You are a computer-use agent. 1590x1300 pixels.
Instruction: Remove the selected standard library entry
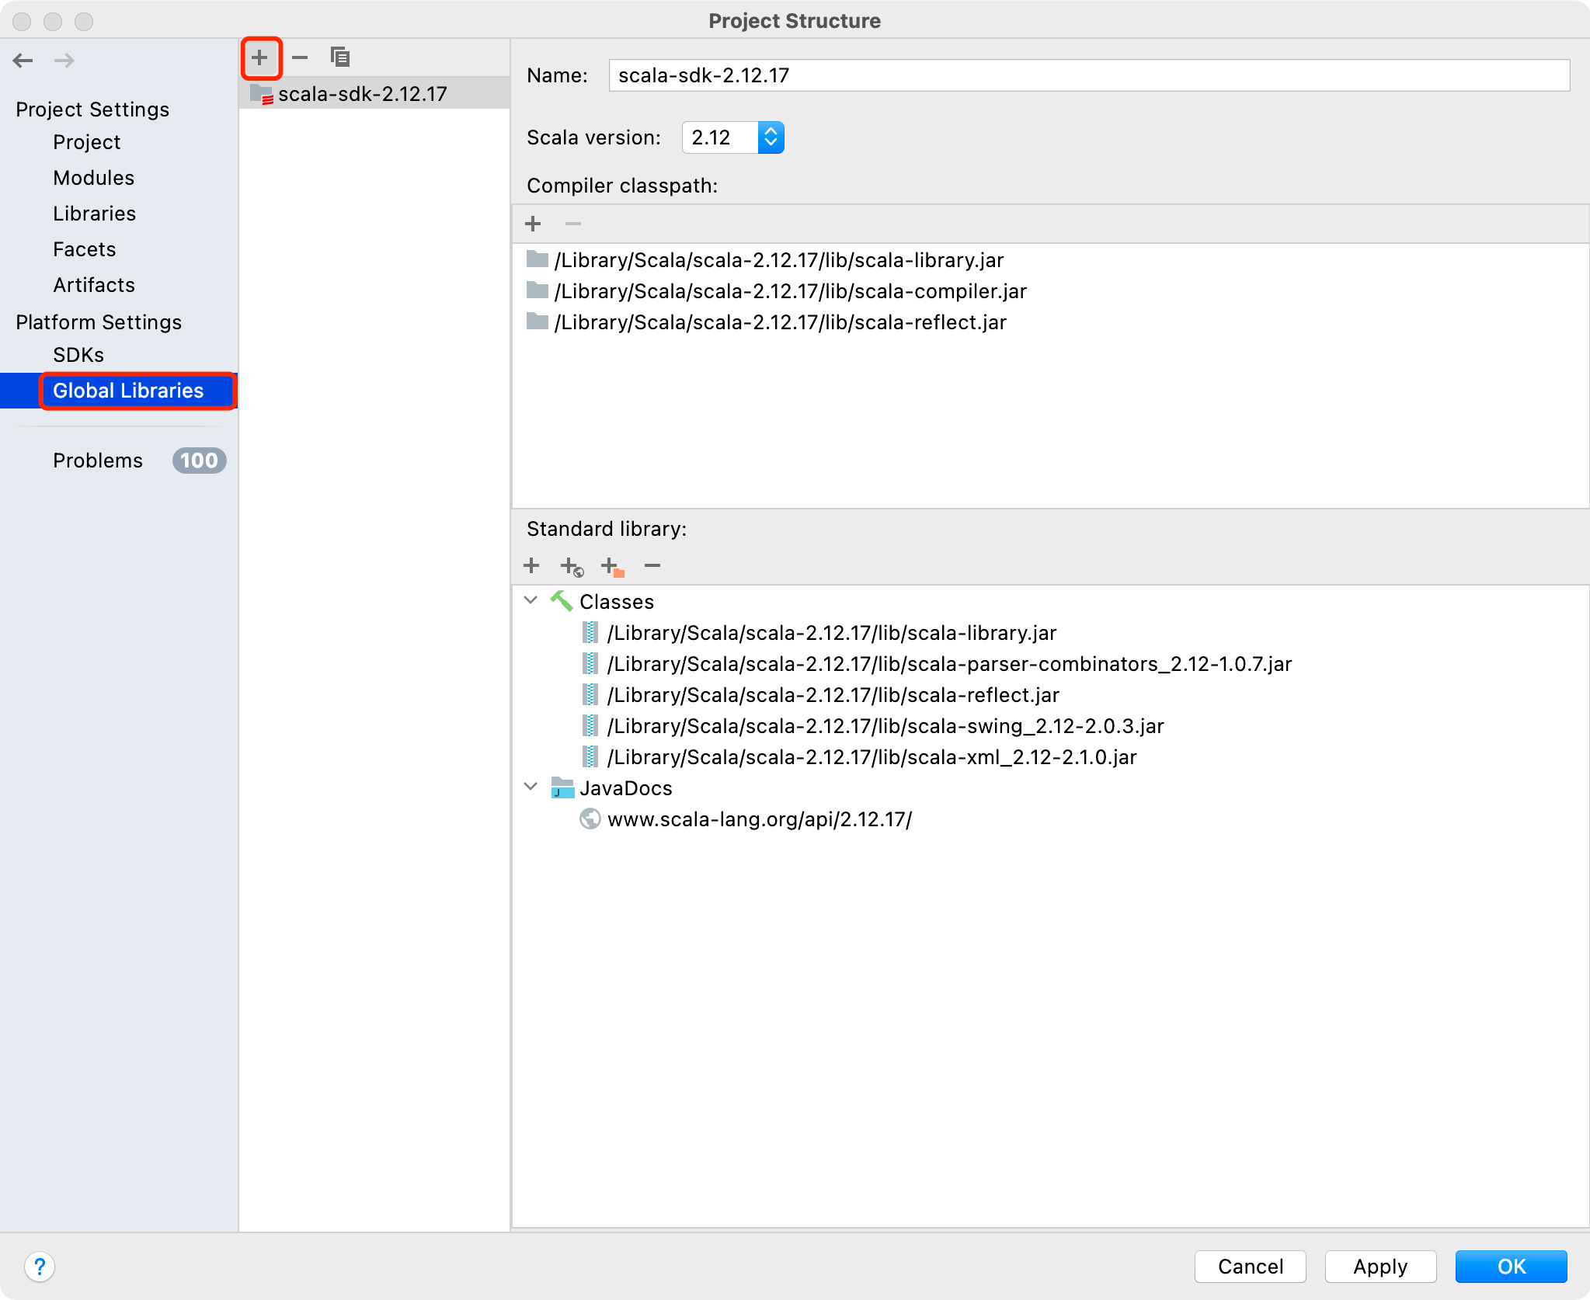(652, 566)
